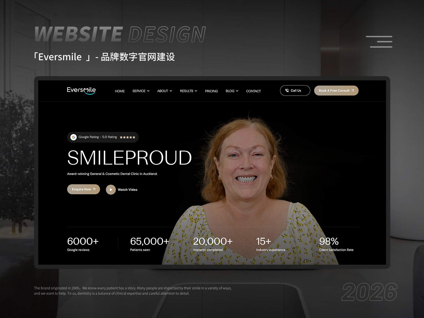Click the 98% statistic
The width and height of the screenshot is (424, 318).
tap(329, 241)
